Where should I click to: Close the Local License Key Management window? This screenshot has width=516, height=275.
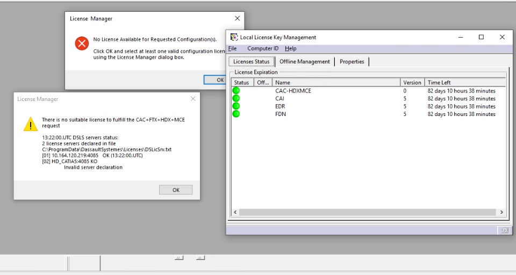coord(502,37)
